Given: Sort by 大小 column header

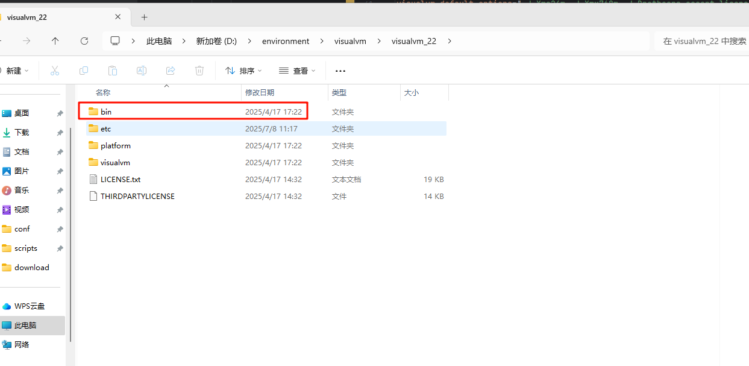Looking at the screenshot, I should point(412,92).
